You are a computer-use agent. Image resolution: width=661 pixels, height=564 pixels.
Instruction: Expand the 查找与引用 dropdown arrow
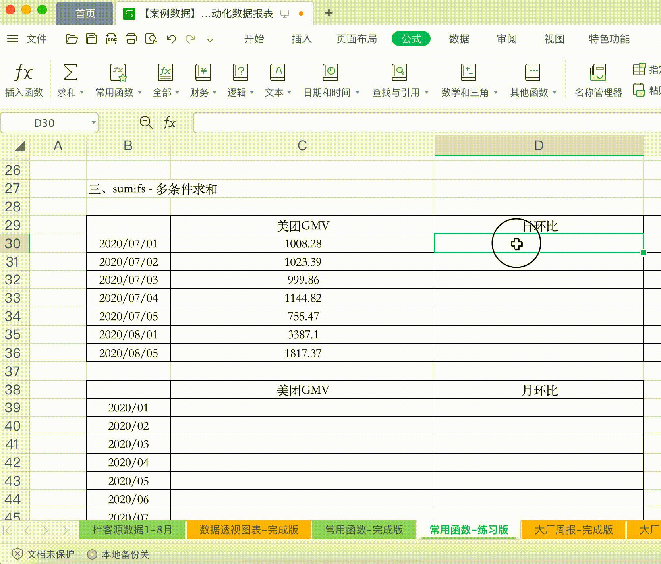[x=427, y=92]
